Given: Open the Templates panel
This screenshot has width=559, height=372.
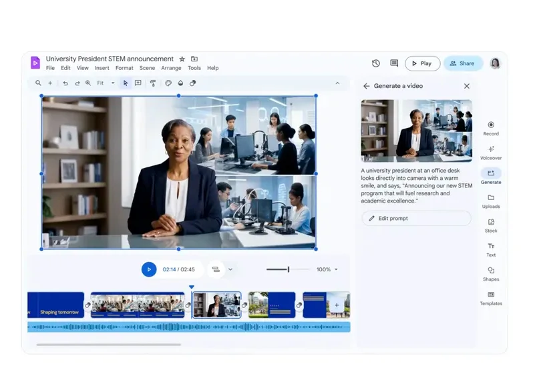Looking at the screenshot, I should (x=491, y=298).
